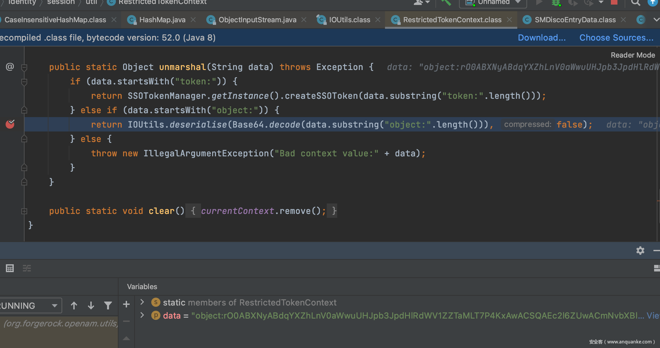Open Search Everywhere magnifier icon
660x348 pixels.
635,3
